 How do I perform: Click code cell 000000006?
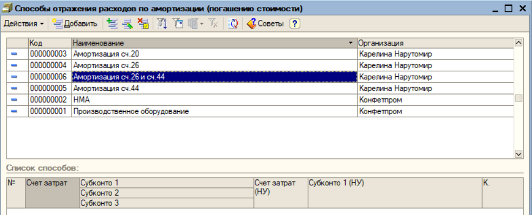50,77
